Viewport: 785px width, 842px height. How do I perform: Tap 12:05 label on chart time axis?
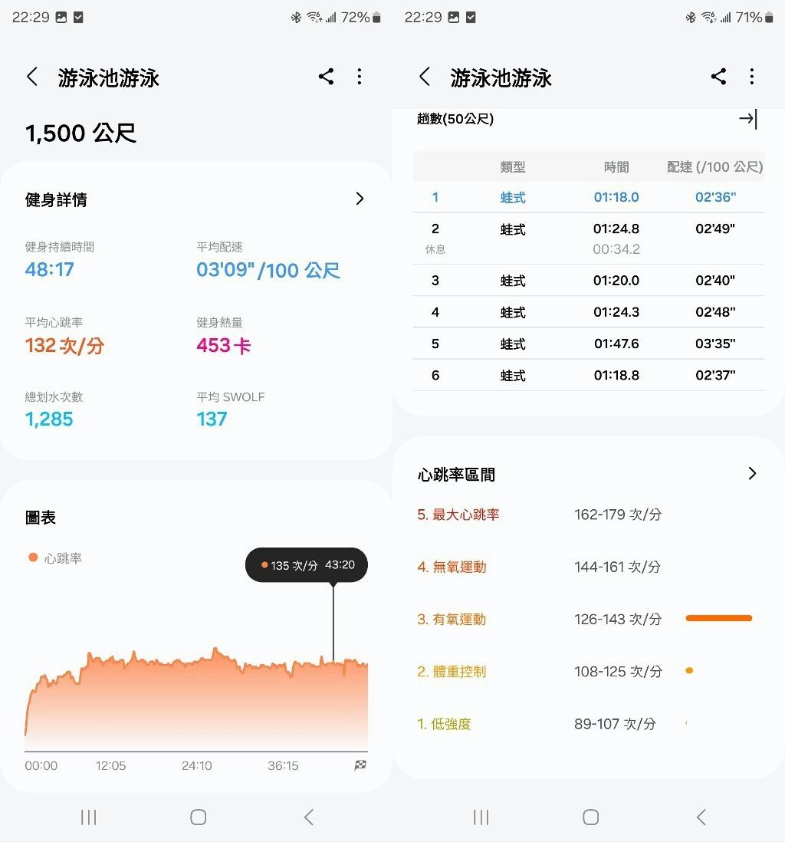pos(110,766)
